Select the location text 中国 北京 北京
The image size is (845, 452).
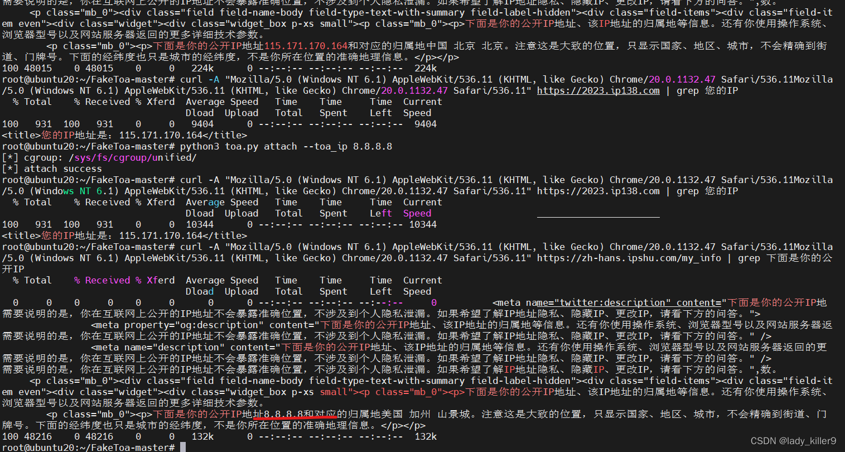pyautogui.click(x=465, y=46)
